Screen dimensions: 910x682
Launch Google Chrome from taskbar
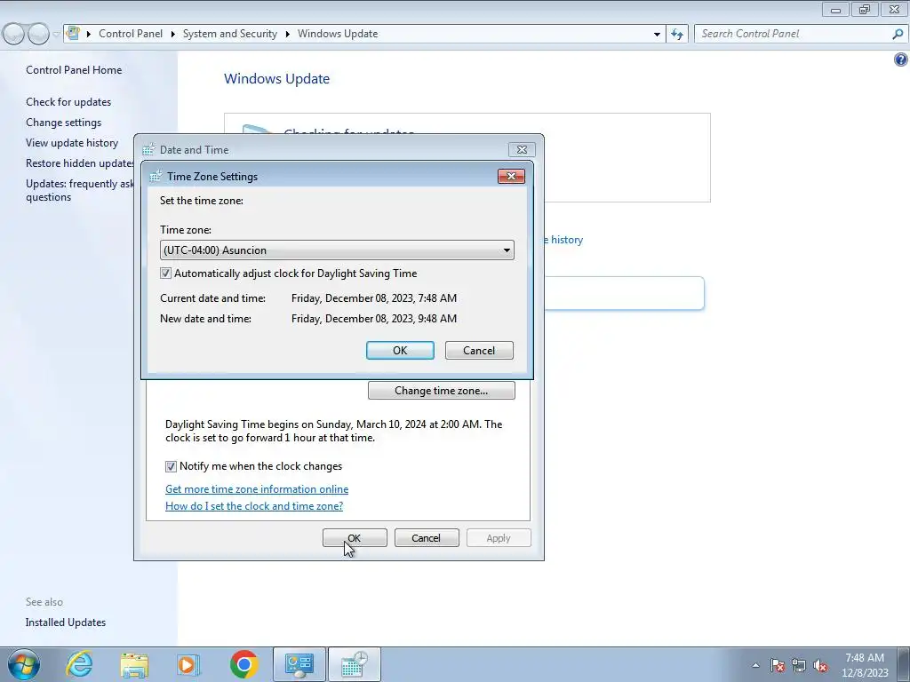[243, 664]
